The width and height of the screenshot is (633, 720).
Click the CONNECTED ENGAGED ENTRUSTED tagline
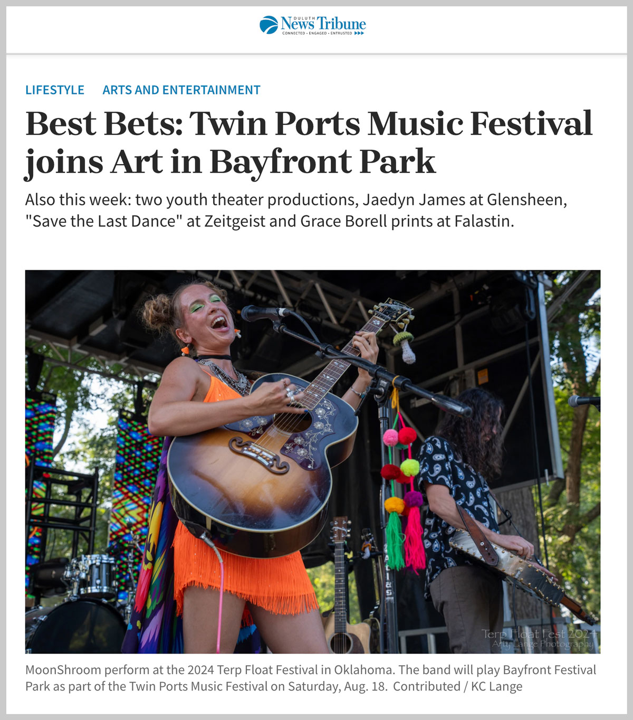click(317, 33)
